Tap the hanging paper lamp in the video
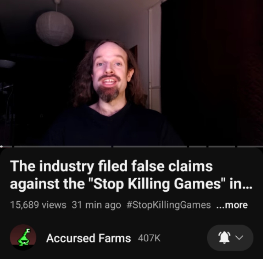 [55, 28]
